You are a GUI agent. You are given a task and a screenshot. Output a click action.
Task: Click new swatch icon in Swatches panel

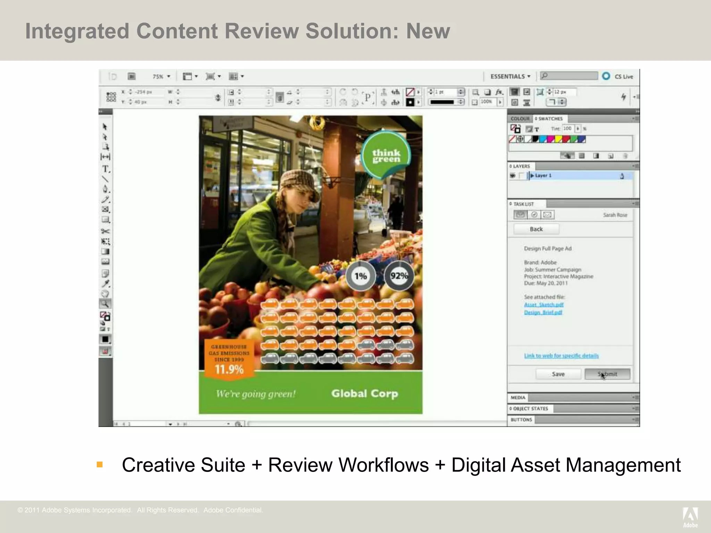611,156
